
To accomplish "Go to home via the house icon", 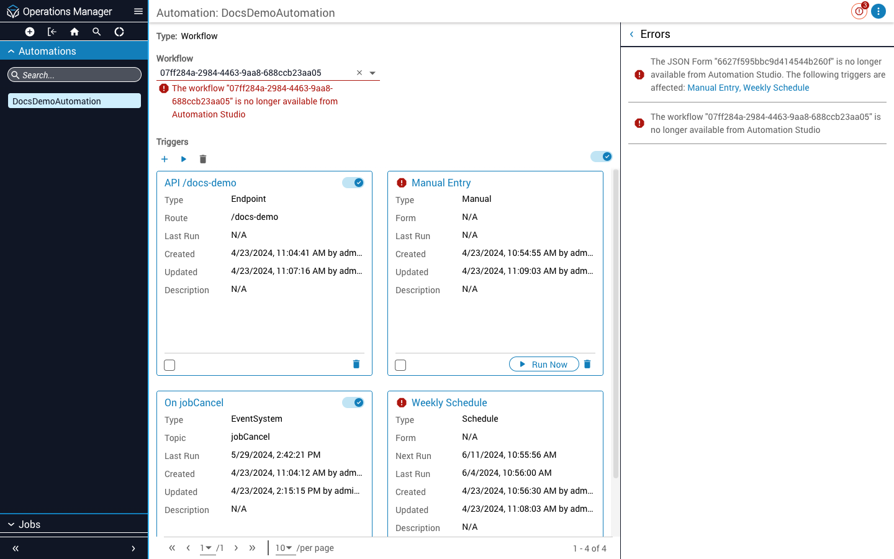I will [74, 32].
